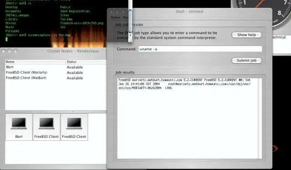Click the Cluster Nodes green zoom button
Screen dimensions: 291x170
pyautogui.click(x=15, y=51)
